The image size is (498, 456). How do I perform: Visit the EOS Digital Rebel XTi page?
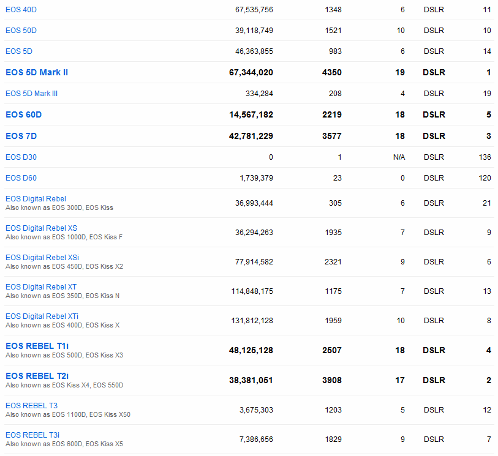(42, 316)
